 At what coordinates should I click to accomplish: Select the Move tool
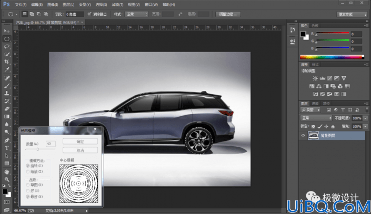tap(7, 31)
